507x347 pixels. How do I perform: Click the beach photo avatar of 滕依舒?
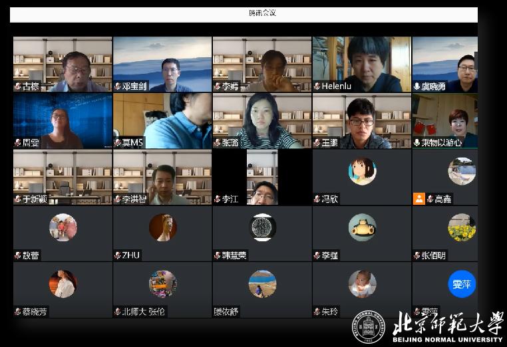[262, 284]
